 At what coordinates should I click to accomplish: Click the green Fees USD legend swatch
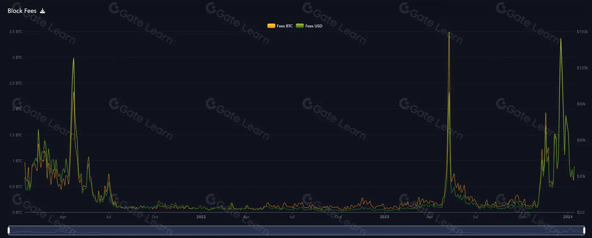pyautogui.click(x=299, y=26)
